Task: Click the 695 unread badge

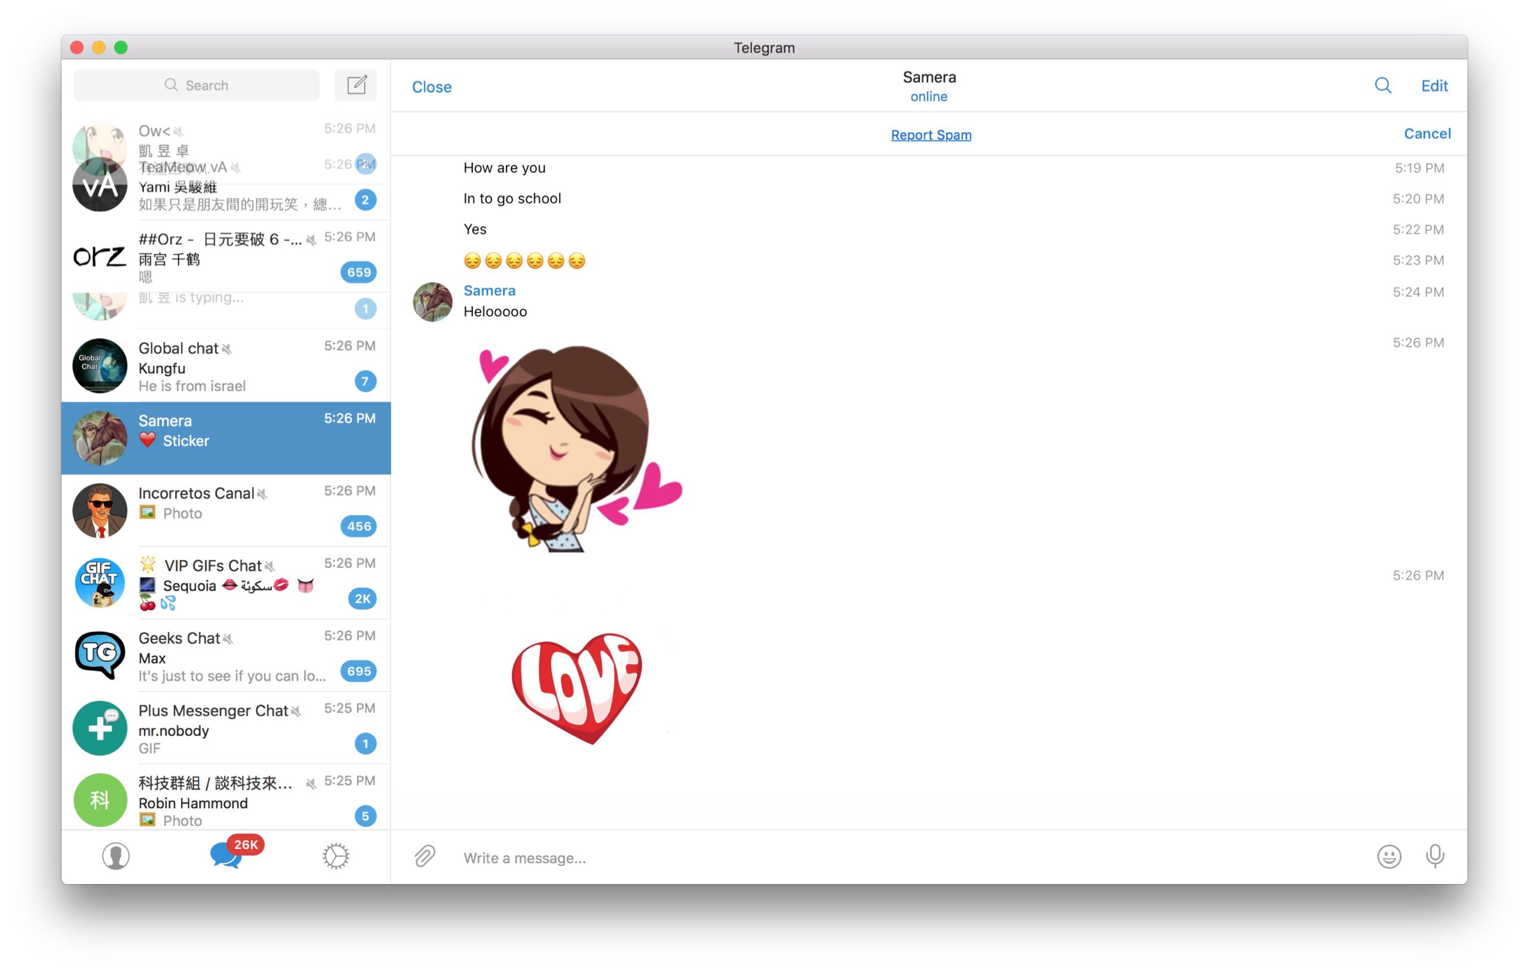Action: (x=359, y=671)
